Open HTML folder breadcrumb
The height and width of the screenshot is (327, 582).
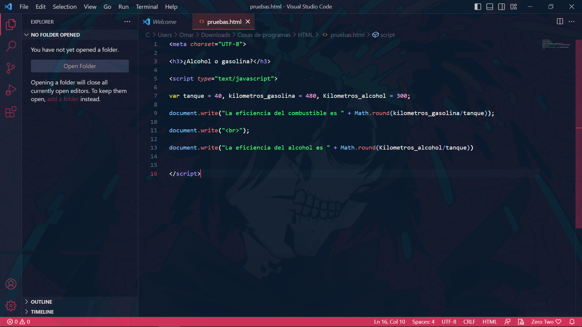click(305, 35)
